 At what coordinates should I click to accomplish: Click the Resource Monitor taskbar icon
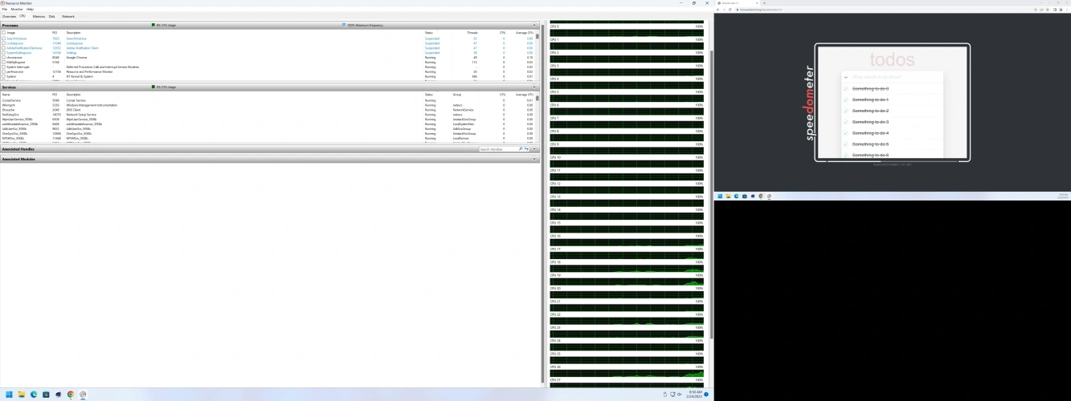coord(83,395)
